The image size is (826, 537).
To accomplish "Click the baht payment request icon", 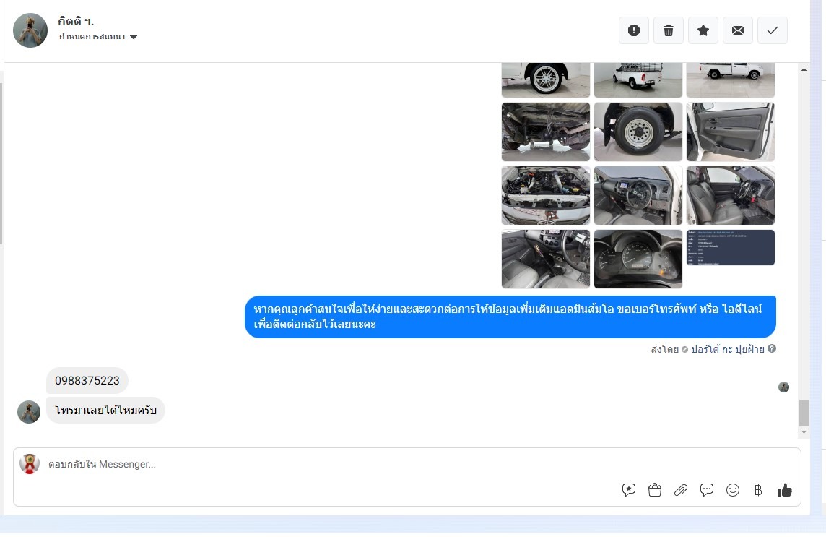I will (758, 490).
